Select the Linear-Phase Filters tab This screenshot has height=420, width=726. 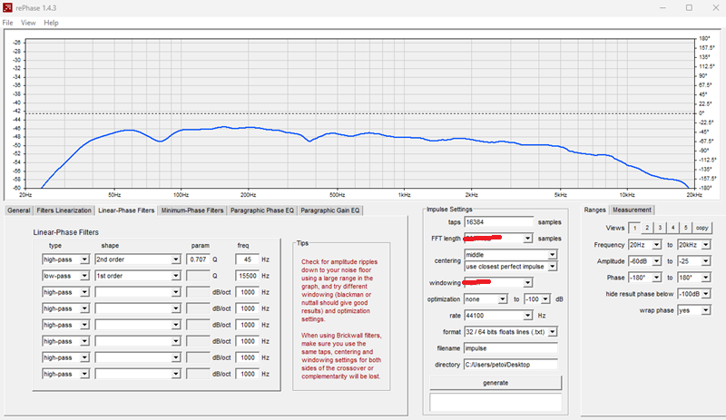click(126, 210)
